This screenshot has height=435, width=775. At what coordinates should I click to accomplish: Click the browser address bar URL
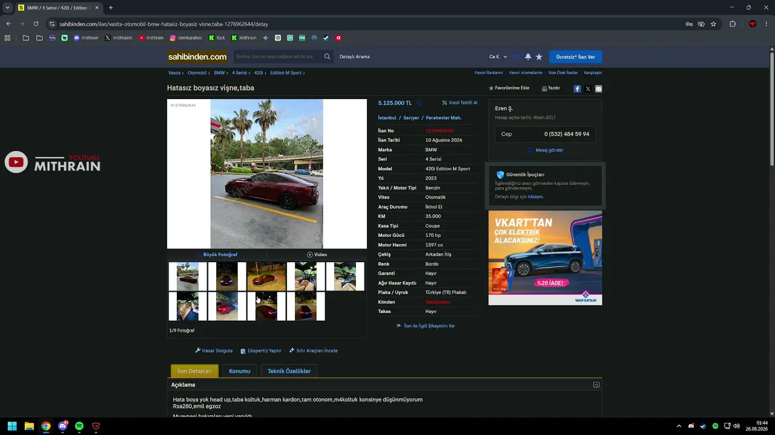[164, 24]
